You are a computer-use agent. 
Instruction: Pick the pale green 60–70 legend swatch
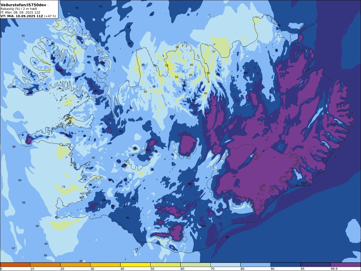[195, 265]
